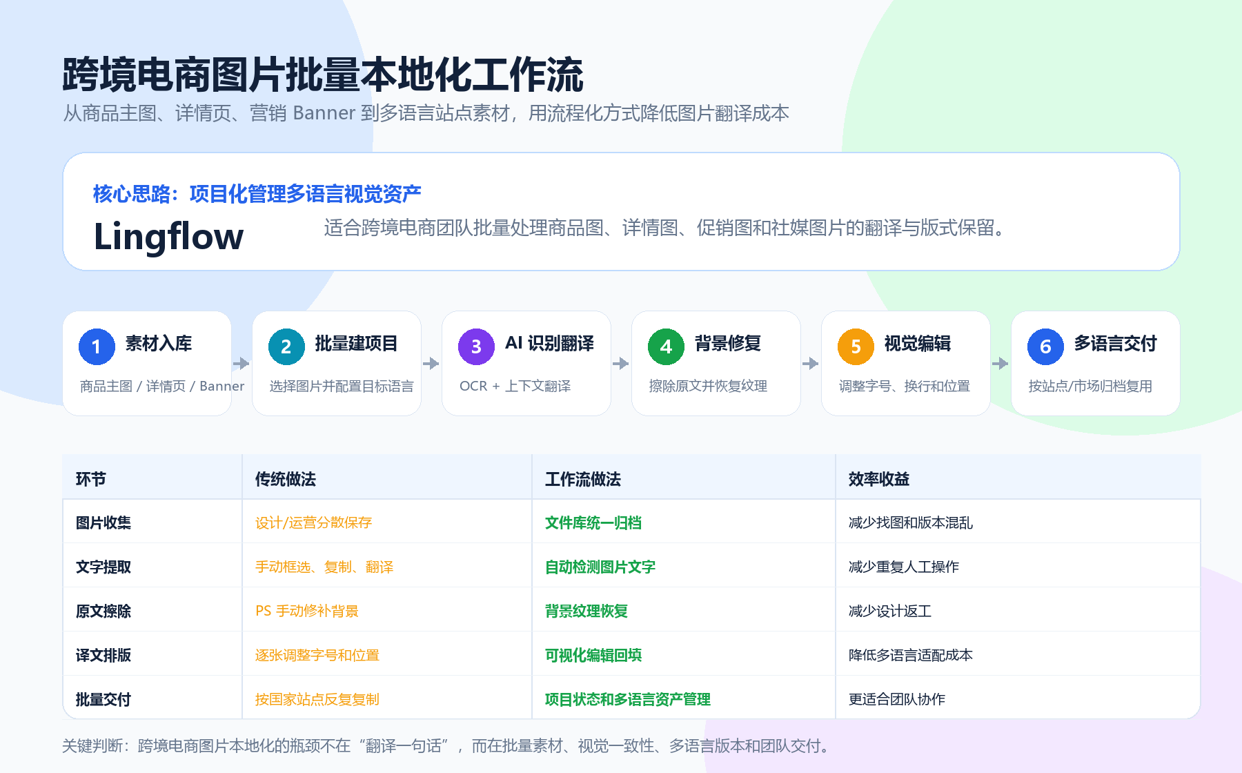Click the blue step 6 circle badge

pos(1045,346)
